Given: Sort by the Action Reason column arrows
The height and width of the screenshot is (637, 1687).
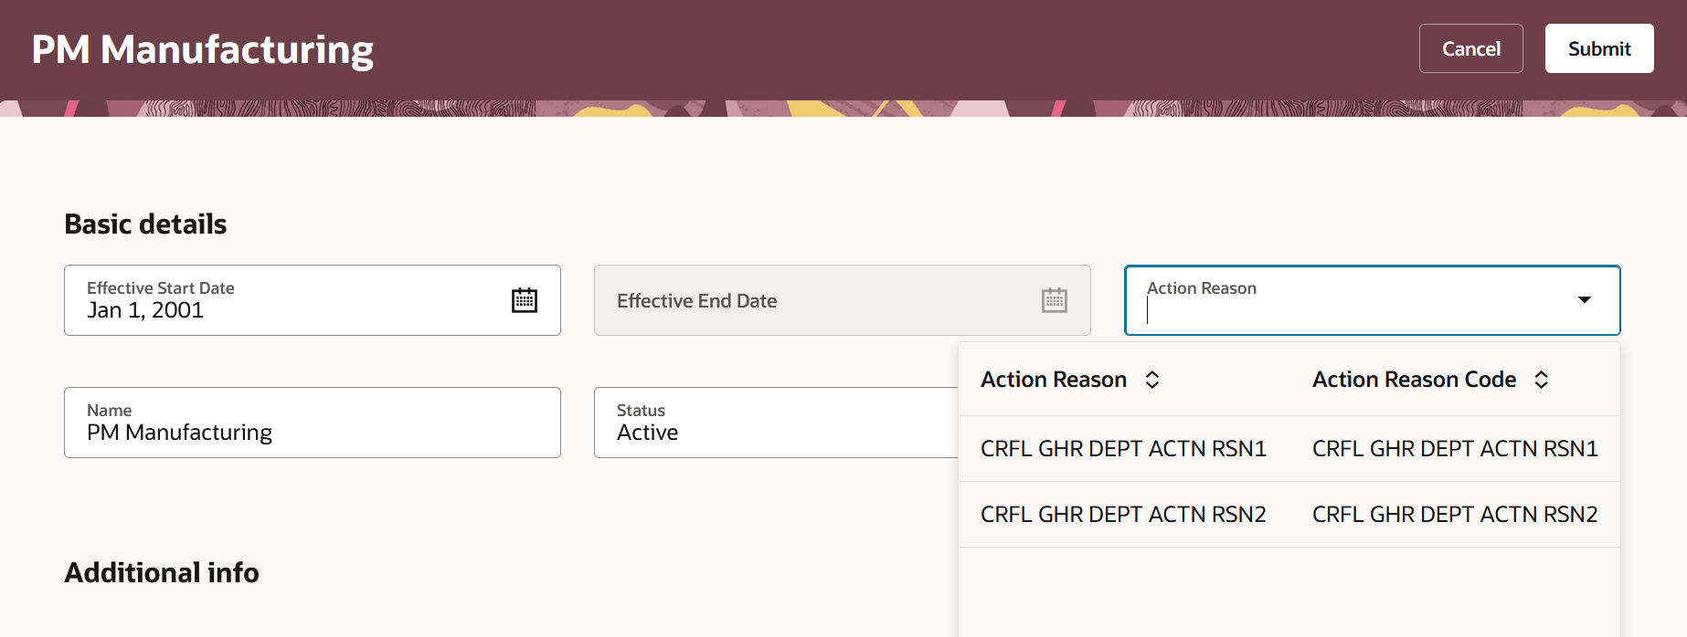Looking at the screenshot, I should click(x=1152, y=380).
